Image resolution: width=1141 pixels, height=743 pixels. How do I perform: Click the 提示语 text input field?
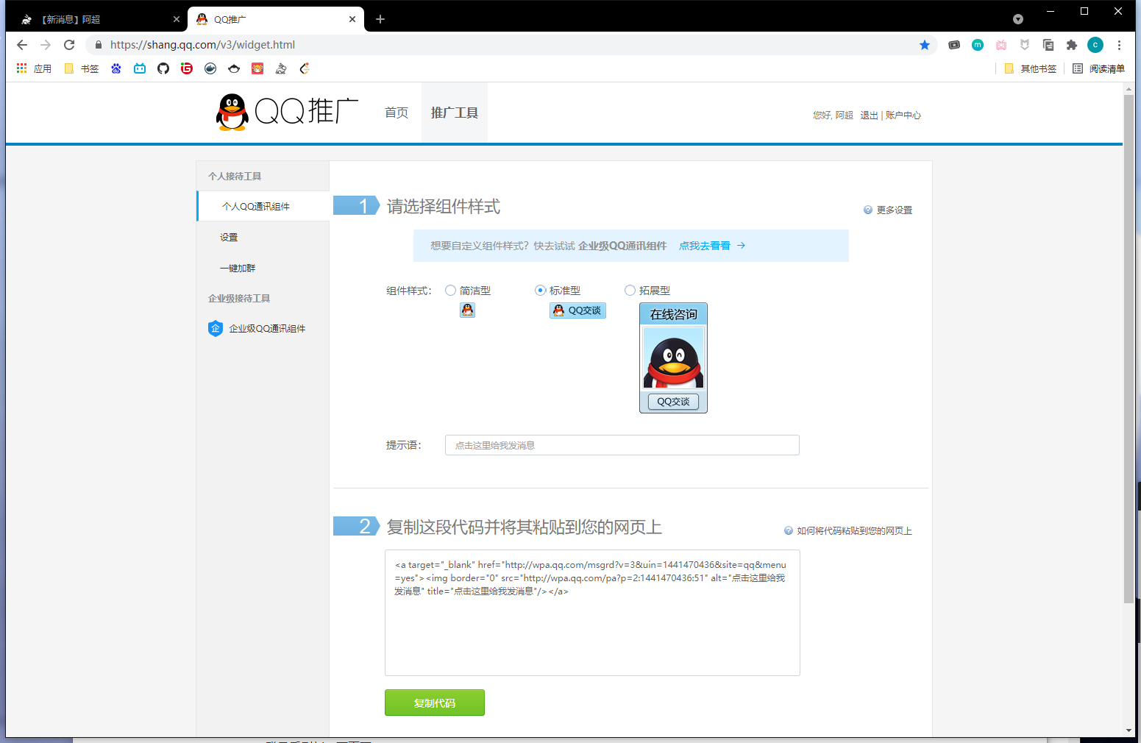click(x=622, y=445)
